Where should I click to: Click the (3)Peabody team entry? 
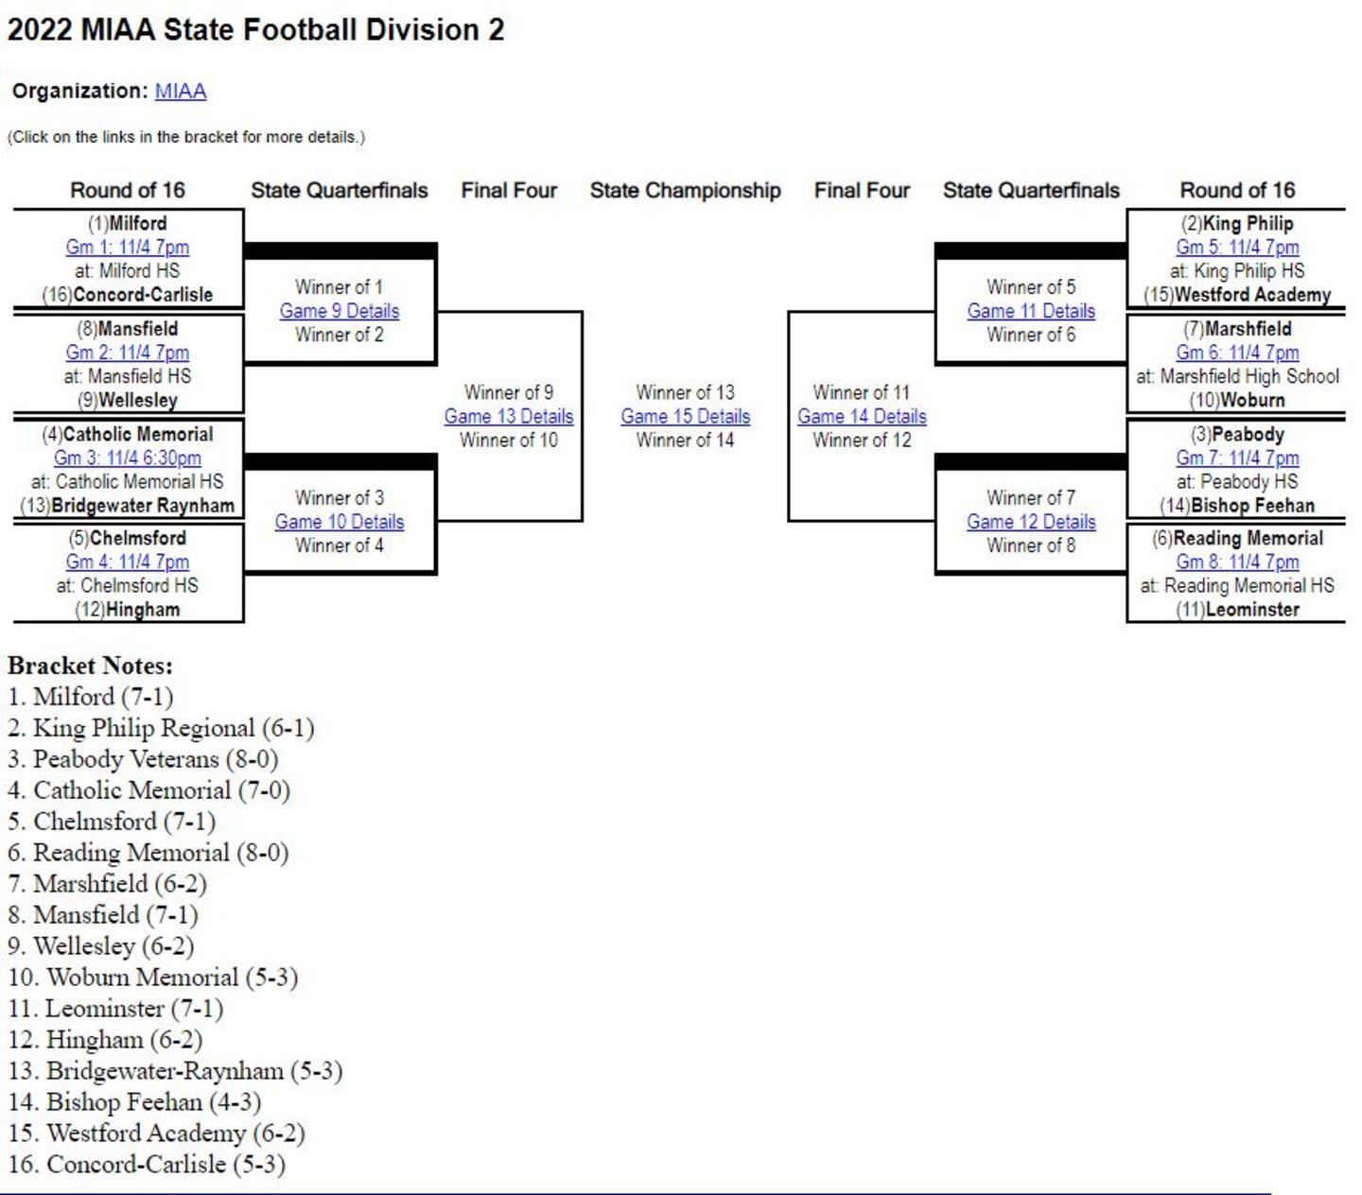1237,435
